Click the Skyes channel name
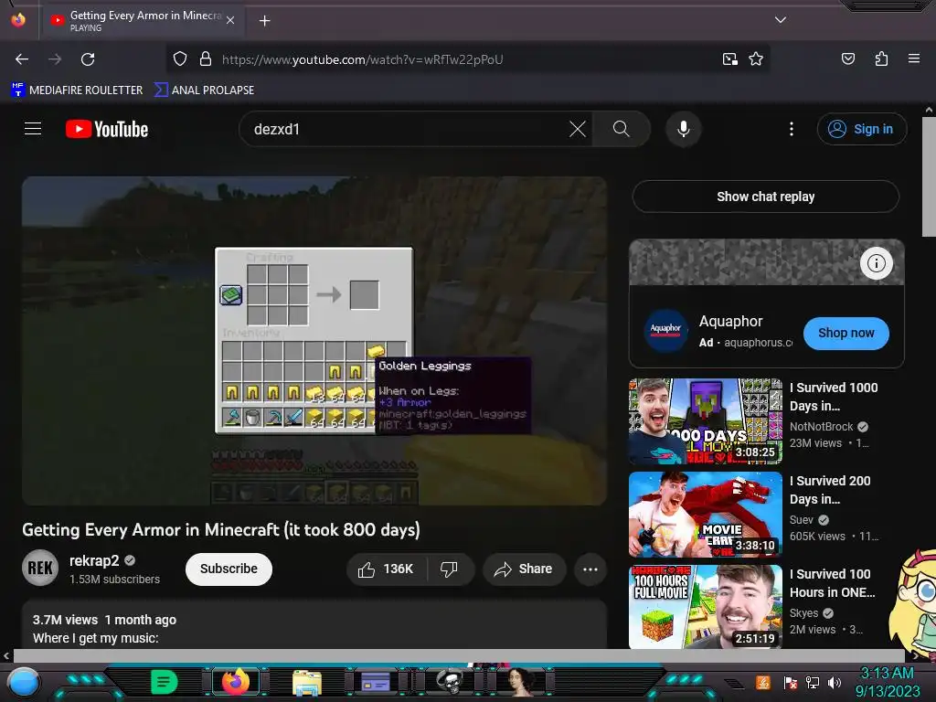Screen dimensions: 936x702 click(803, 613)
